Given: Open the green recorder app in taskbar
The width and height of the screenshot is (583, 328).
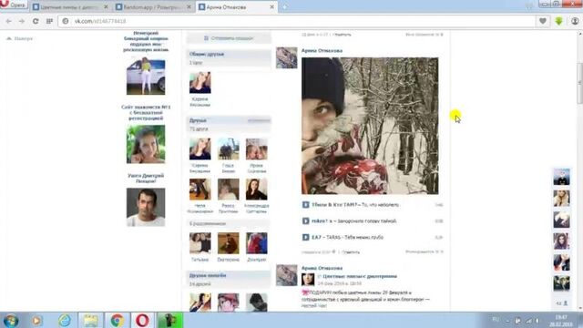Looking at the screenshot, I should [170, 320].
